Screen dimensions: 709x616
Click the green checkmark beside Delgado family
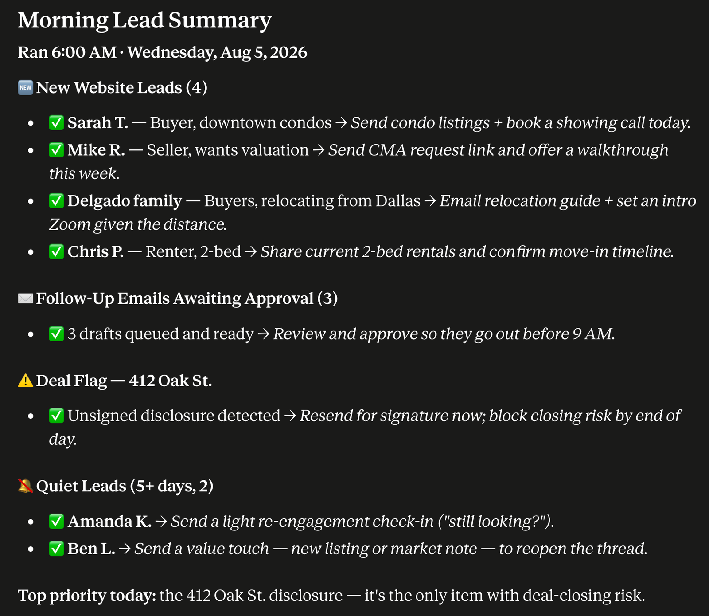tap(56, 201)
